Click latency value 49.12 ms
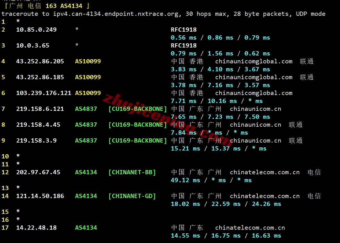The image size is (340, 243). coord(185,180)
